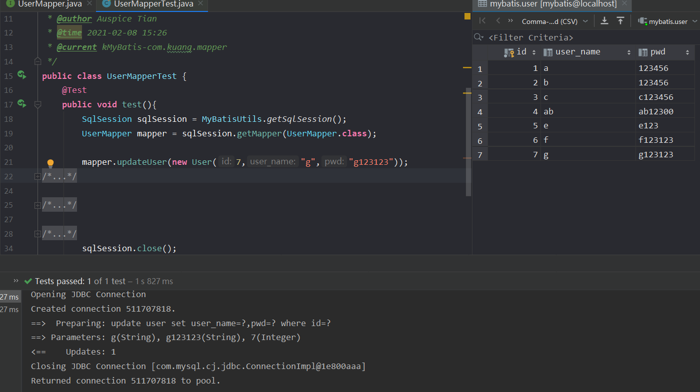Close the mybatis.user database tab
Image resolution: width=700 pixels, height=392 pixels.
[x=625, y=4]
